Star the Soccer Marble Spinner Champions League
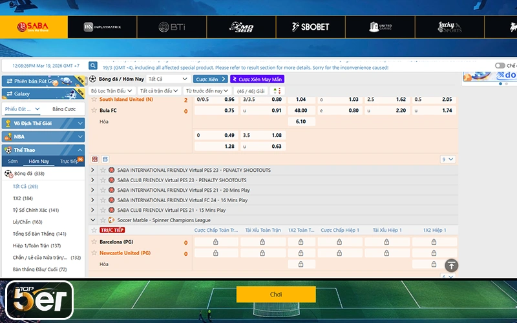 [103, 220]
